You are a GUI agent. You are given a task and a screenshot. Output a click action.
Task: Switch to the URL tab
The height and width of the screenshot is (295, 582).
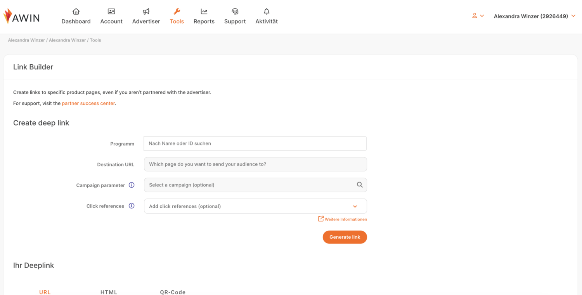[45, 292]
